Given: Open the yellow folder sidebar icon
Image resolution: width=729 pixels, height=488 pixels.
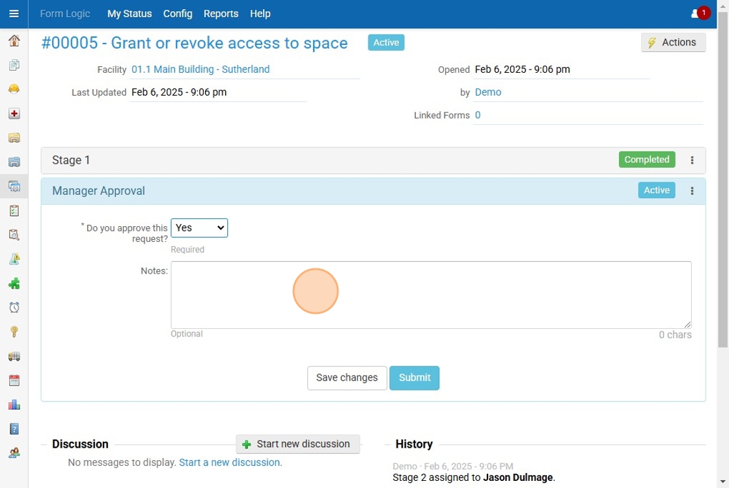Looking at the screenshot, I should [x=14, y=138].
